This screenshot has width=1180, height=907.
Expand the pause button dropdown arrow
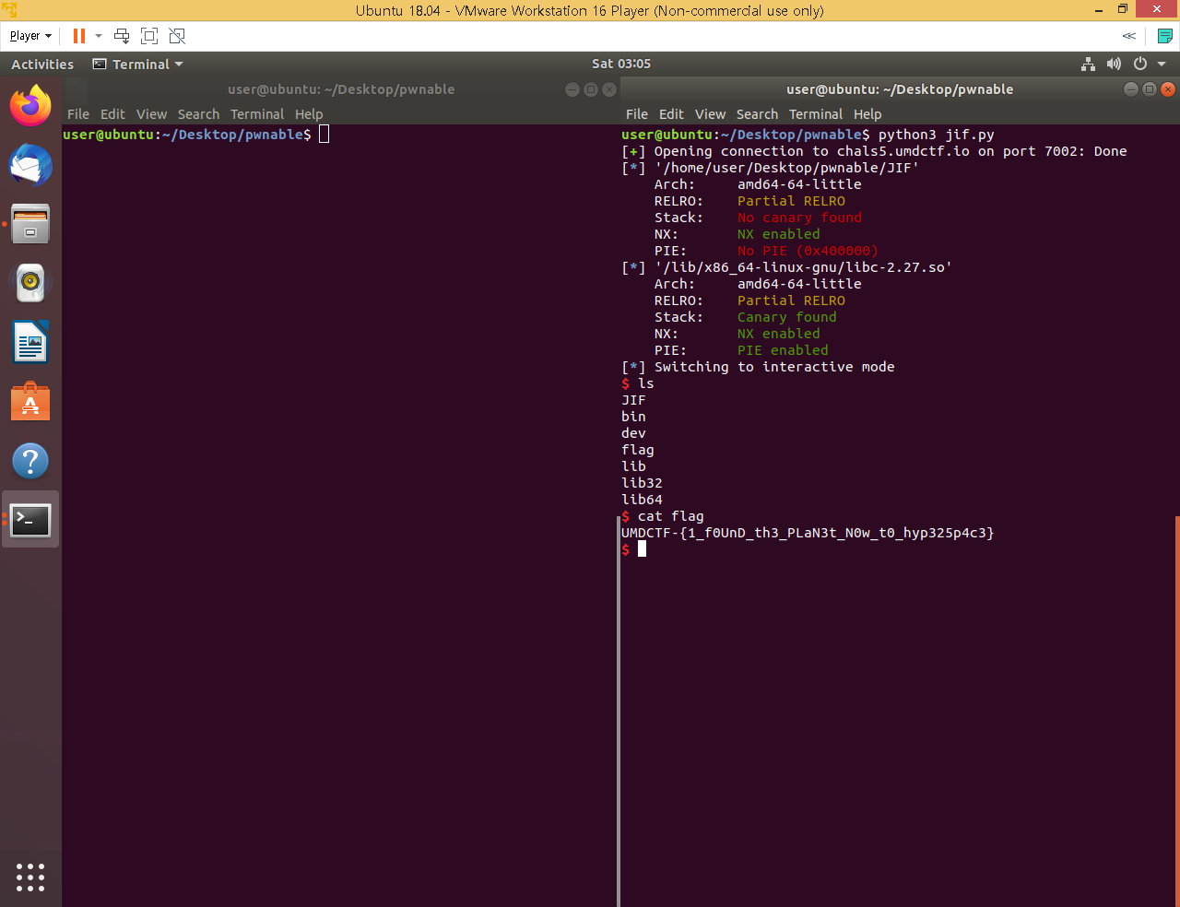(99, 36)
